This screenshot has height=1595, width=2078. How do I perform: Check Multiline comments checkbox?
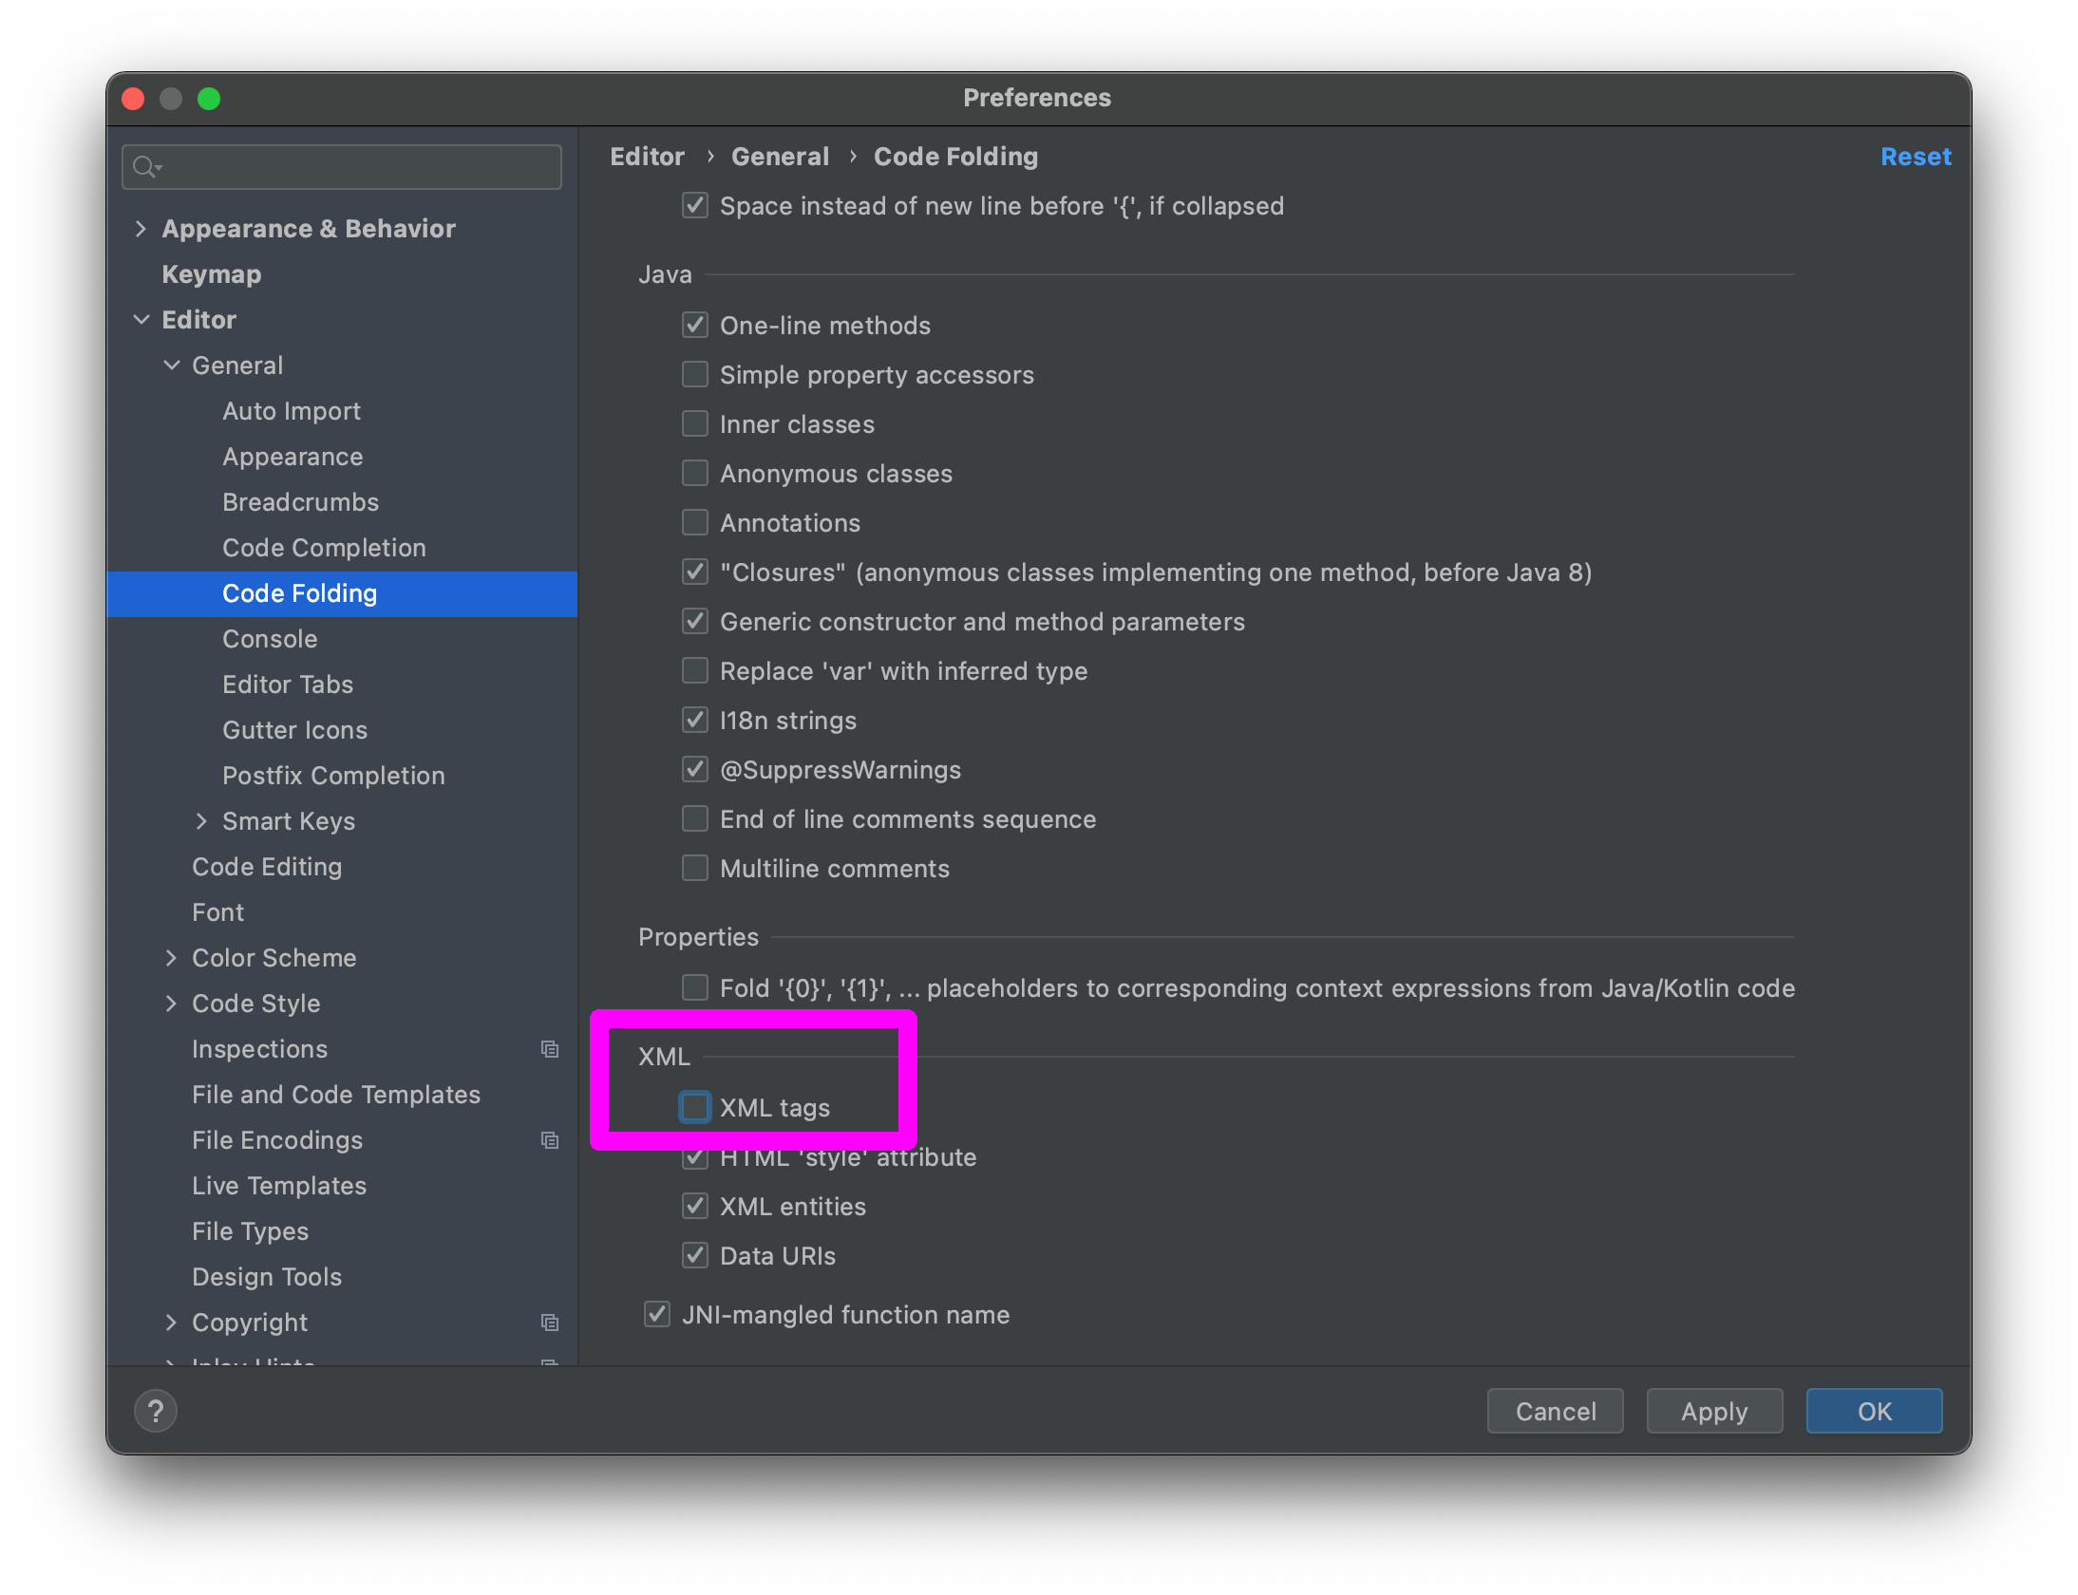[x=695, y=869]
